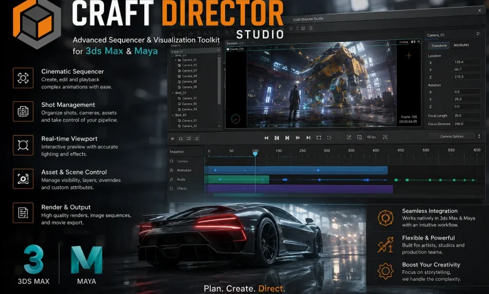Image resolution: width=489 pixels, height=294 pixels.
Task: Click the Effects track icon
Action: click(x=171, y=188)
